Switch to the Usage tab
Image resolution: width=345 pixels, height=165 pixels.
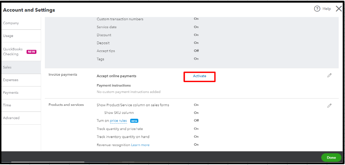8,36
